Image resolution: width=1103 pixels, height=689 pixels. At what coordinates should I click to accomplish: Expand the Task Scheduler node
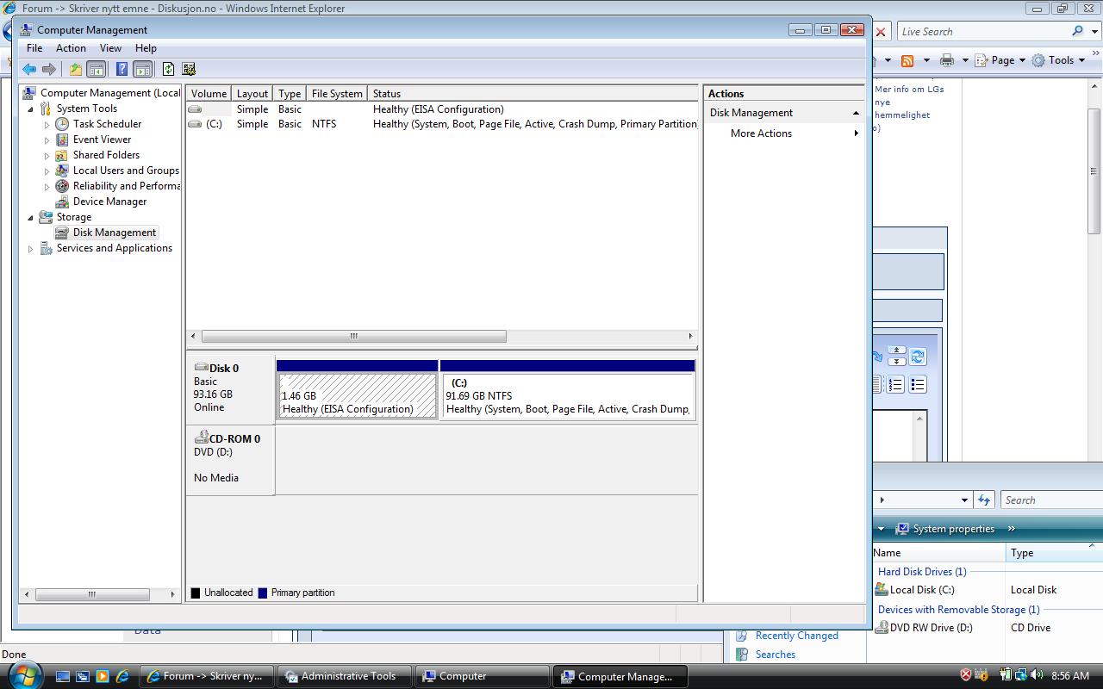(x=47, y=125)
